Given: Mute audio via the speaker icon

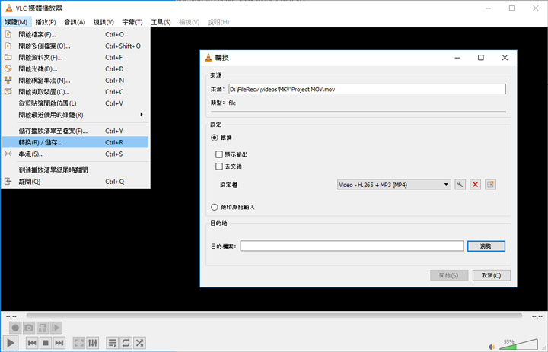Looking at the screenshot, I should coord(492,347).
